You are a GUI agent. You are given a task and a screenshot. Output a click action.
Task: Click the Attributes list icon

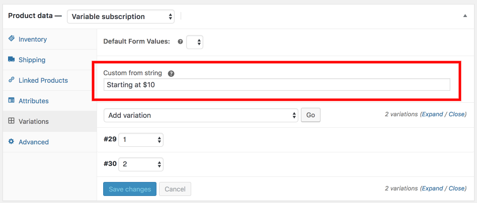(11, 100)
